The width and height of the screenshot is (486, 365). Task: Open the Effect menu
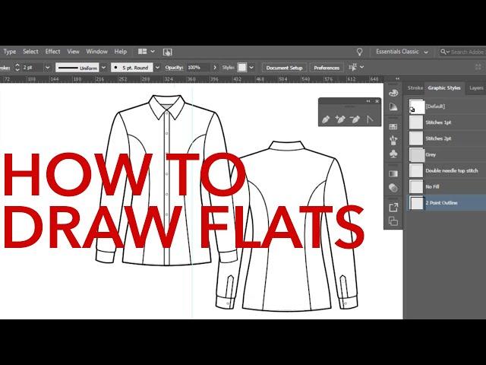click(x=52, y=52)
